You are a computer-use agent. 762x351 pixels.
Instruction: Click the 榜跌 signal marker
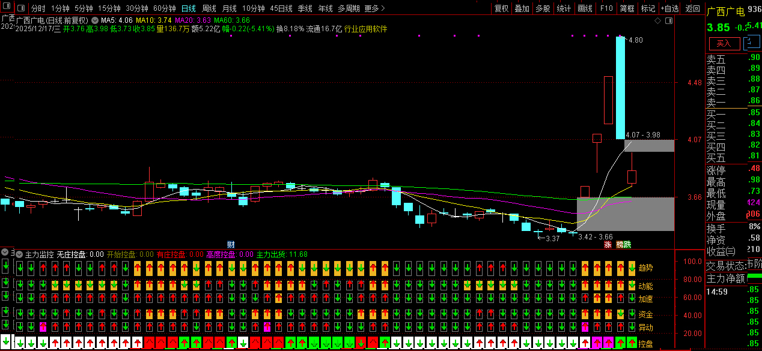pyautogui.click(x=624, y=244)
